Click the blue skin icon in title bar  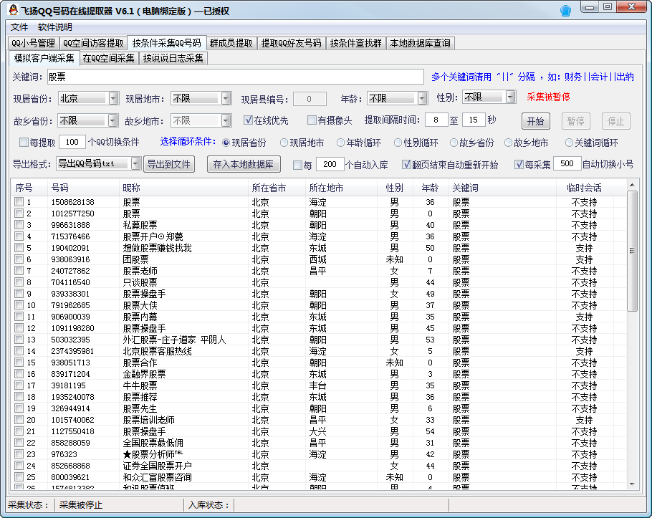566,9
